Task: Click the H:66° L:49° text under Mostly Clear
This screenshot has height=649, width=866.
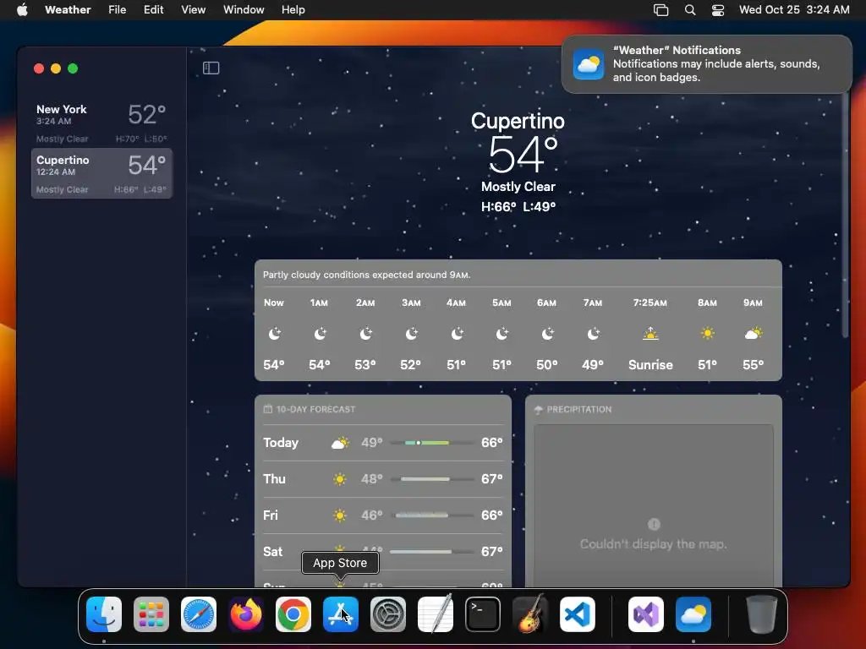Action: 518,206
